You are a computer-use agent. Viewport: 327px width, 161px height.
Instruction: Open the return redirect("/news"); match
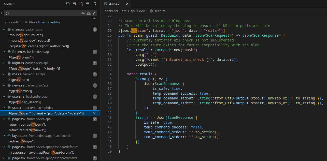27,130
